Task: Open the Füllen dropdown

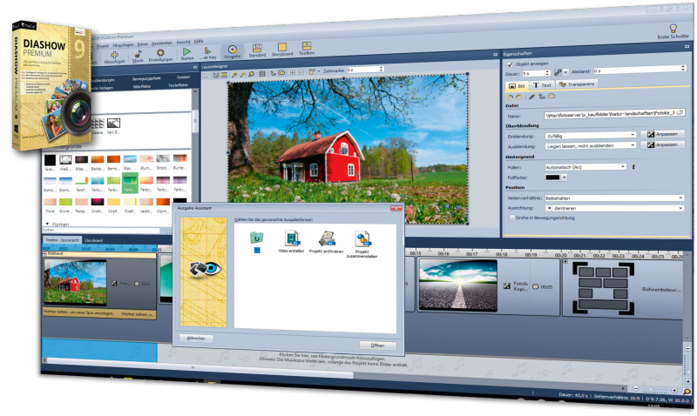Action: 585,167
